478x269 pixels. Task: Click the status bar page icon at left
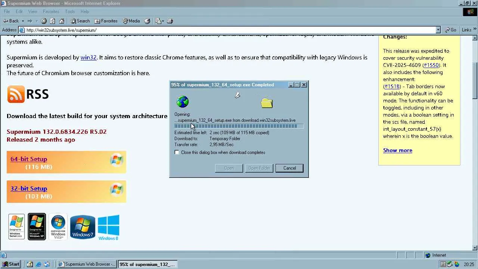tap(4, 255)
